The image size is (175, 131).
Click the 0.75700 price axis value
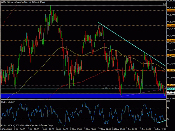pos(171,15)
